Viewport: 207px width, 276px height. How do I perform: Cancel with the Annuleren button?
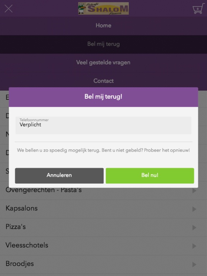click(59, 176)
